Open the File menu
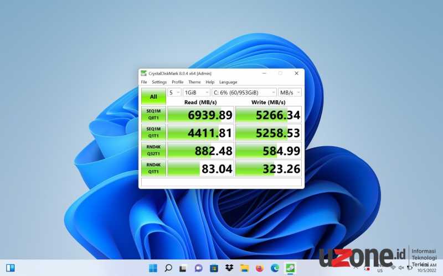 coord(144,82)
